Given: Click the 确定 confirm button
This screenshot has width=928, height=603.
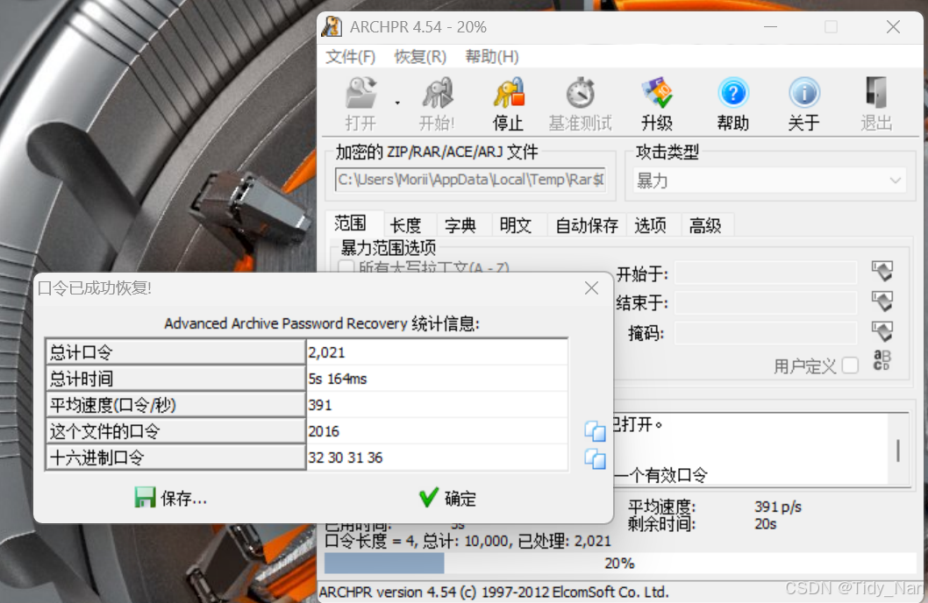Looking at the screenshot, I should [x=447, y=498].
